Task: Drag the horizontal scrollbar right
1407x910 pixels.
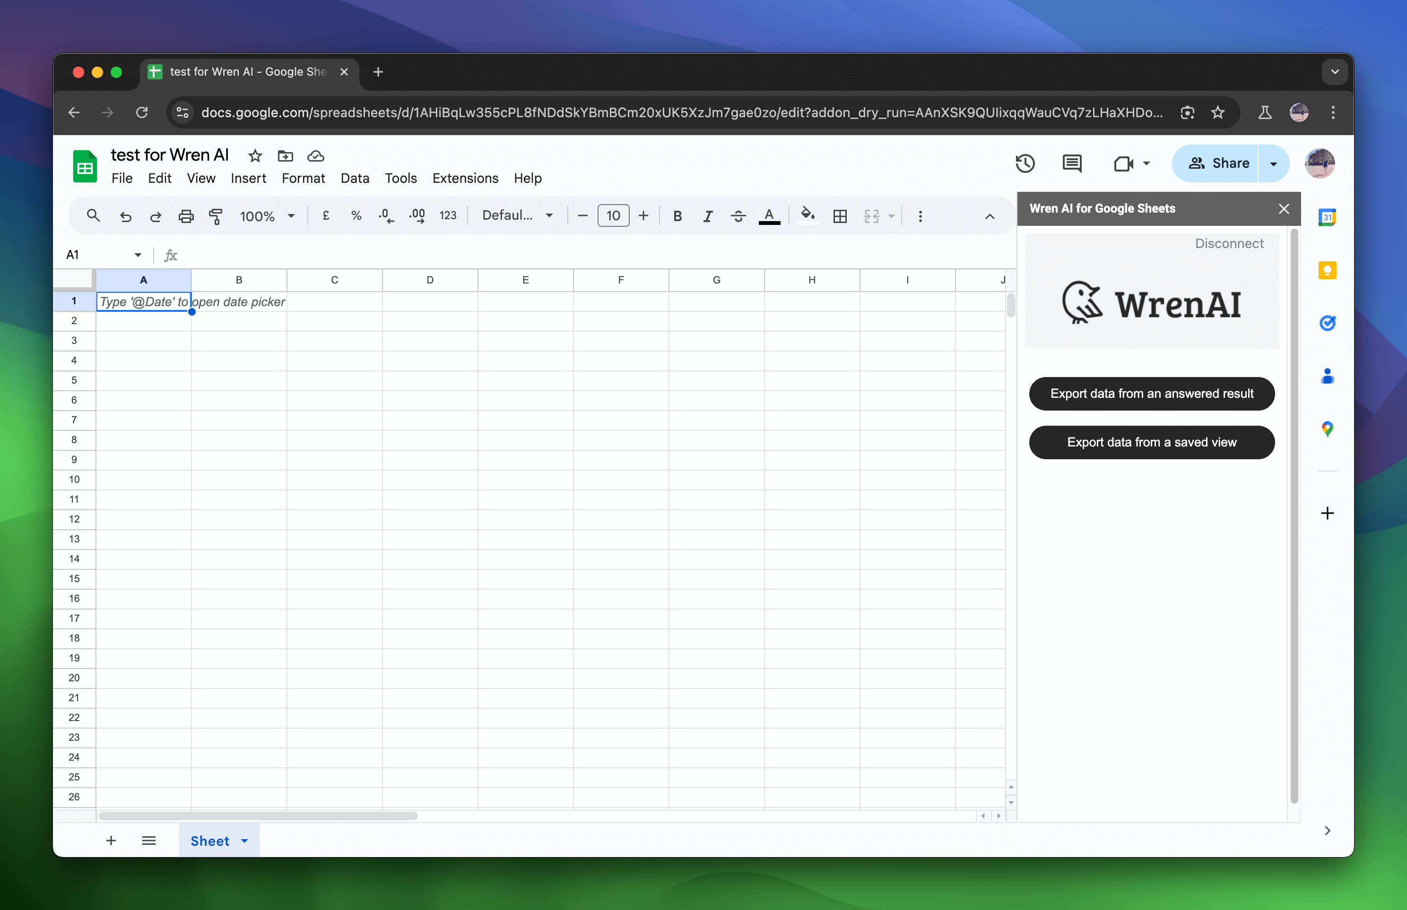Action: tap(999, 815)
